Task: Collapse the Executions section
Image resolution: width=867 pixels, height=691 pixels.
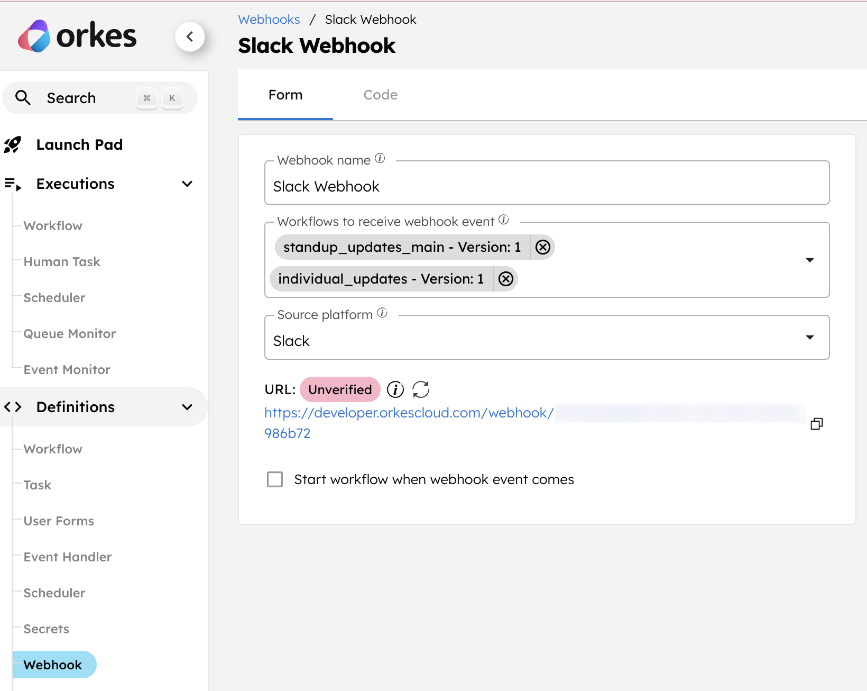Action: (x=187, y=184)
